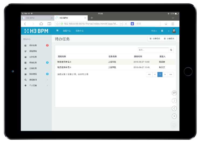The width and height of the screenshot is (201, 142).
Task: Click the floating round close X button
Action: (174, 116)
